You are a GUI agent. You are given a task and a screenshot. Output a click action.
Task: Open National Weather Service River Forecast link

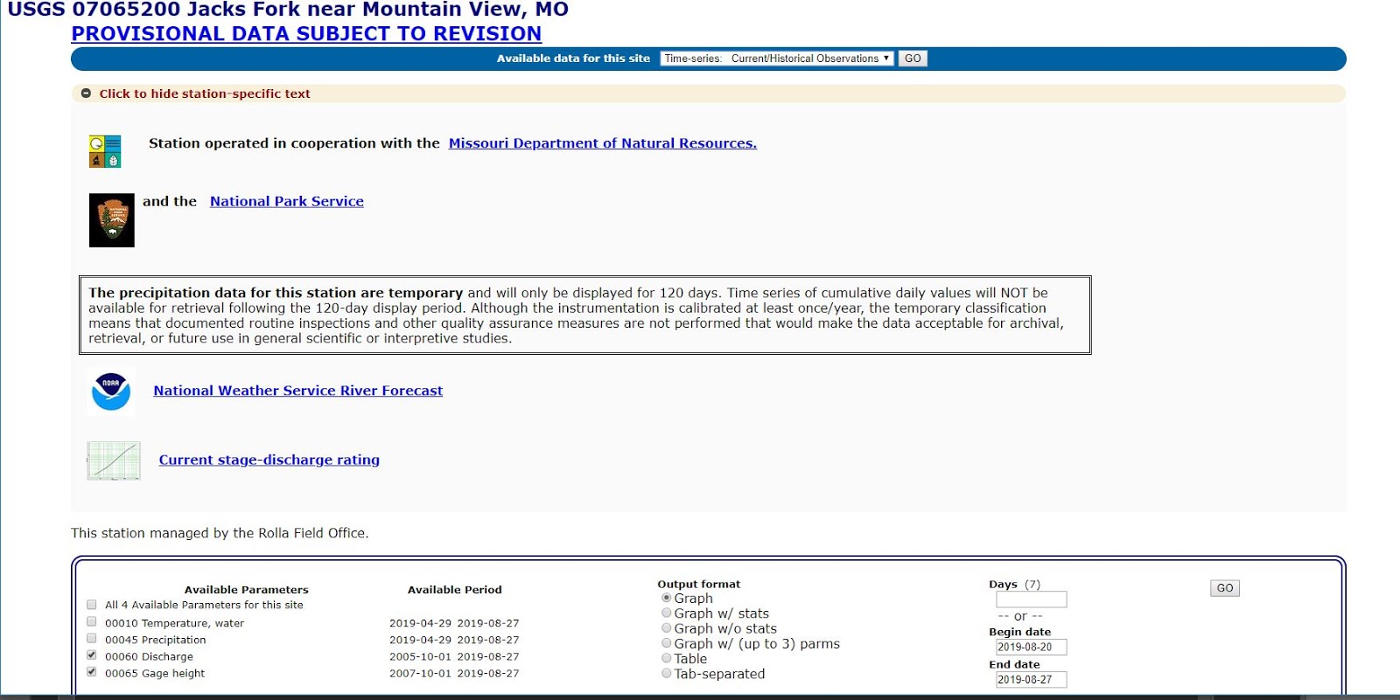coord(298,391)
